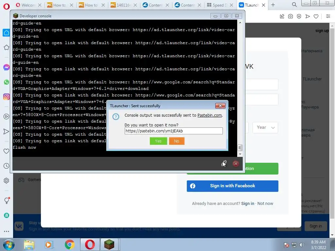Click the red kill process icon in the console
Image resolution: width=335 pixels, height=251 pixels.
tap(236, 164)
